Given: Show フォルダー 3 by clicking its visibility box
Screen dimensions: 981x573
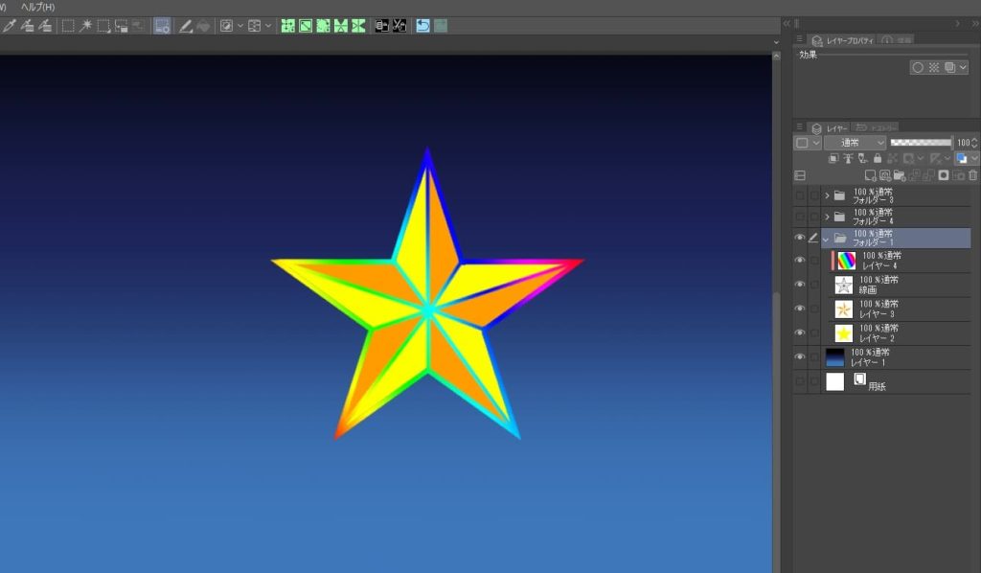Looking at the screenshot, I should [x=800, y=195].
